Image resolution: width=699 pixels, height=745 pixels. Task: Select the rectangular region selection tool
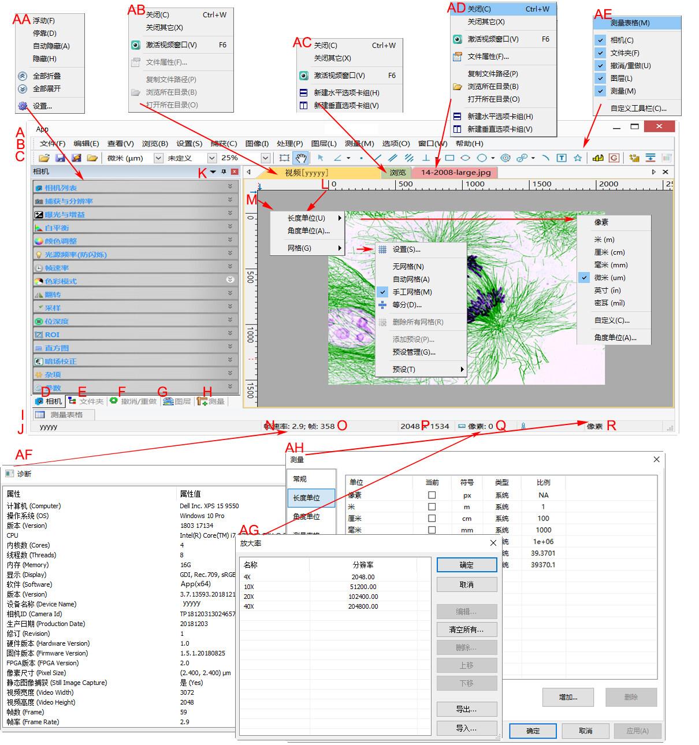284,158
